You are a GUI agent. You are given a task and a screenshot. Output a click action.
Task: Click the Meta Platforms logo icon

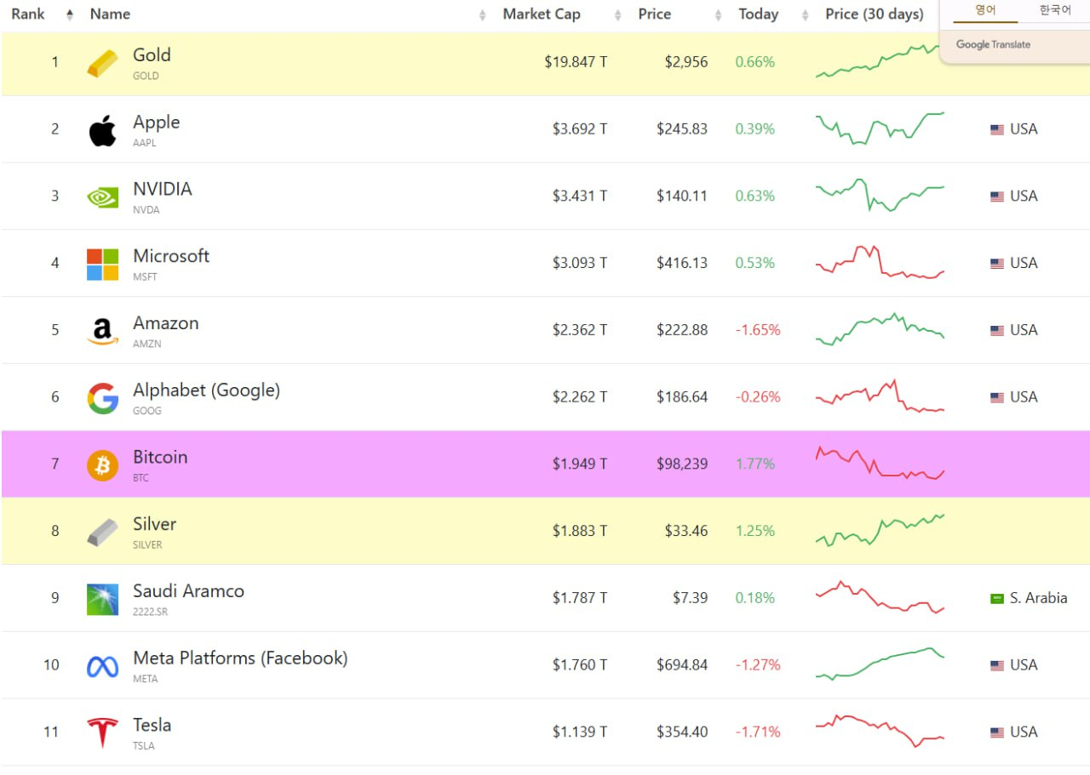coord(103,666)
